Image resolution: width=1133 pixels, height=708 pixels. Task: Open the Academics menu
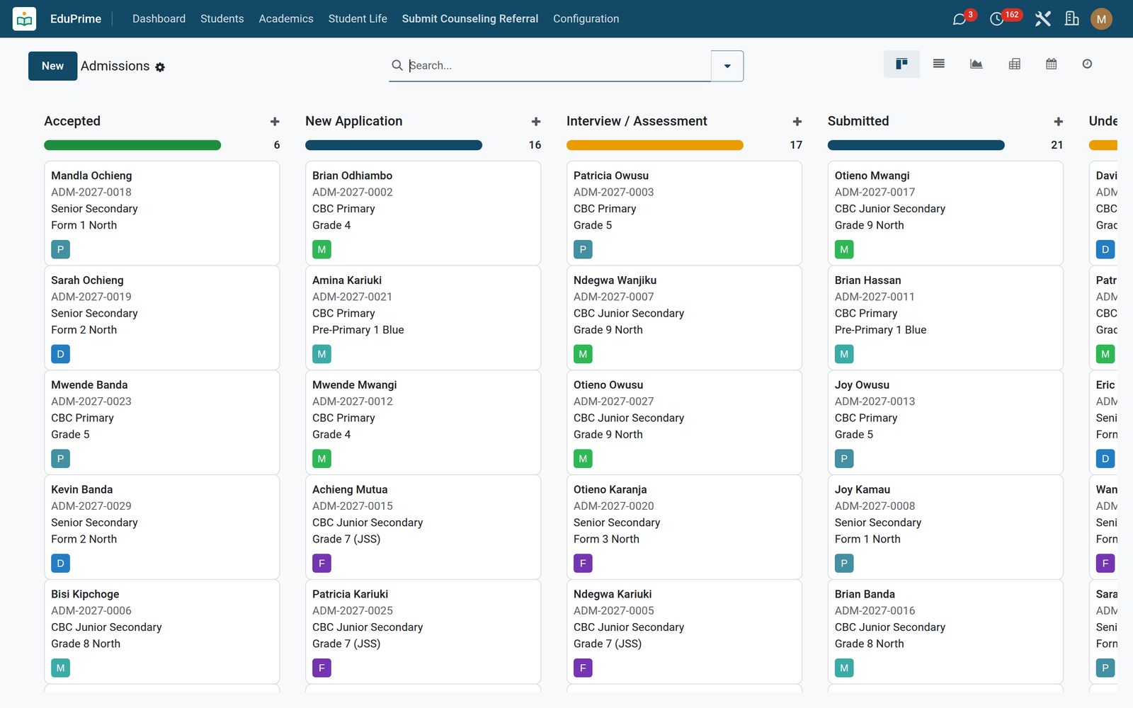[x=286, y=19]
